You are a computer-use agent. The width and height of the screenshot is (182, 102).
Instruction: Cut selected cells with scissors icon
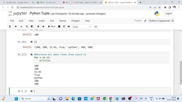point(22,27)
